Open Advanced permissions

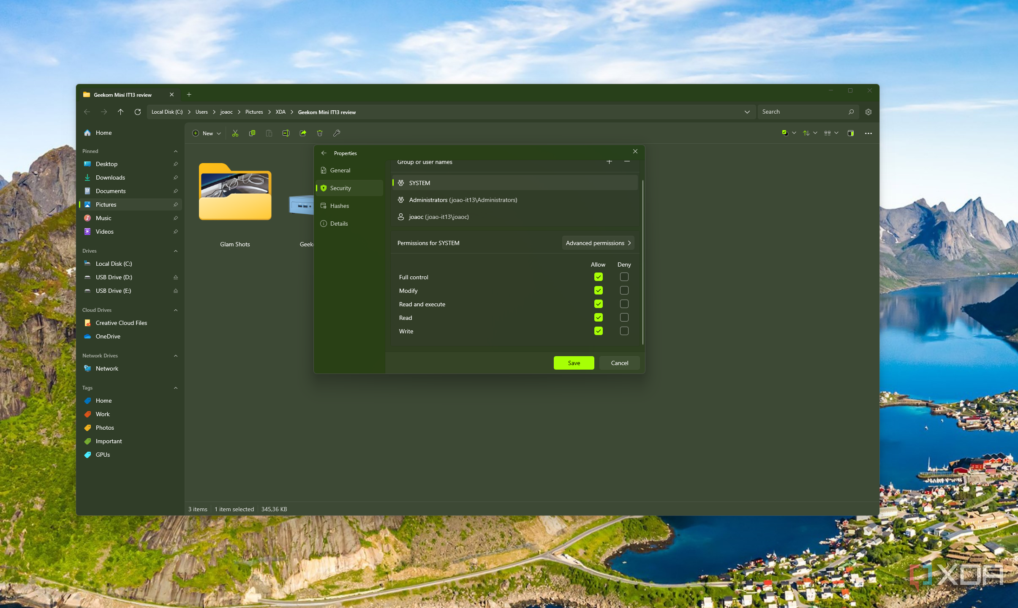[x=598, y=243]
